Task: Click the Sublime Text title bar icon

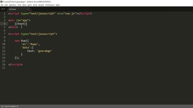Action: pyautogui.click(x=1, y=1)
